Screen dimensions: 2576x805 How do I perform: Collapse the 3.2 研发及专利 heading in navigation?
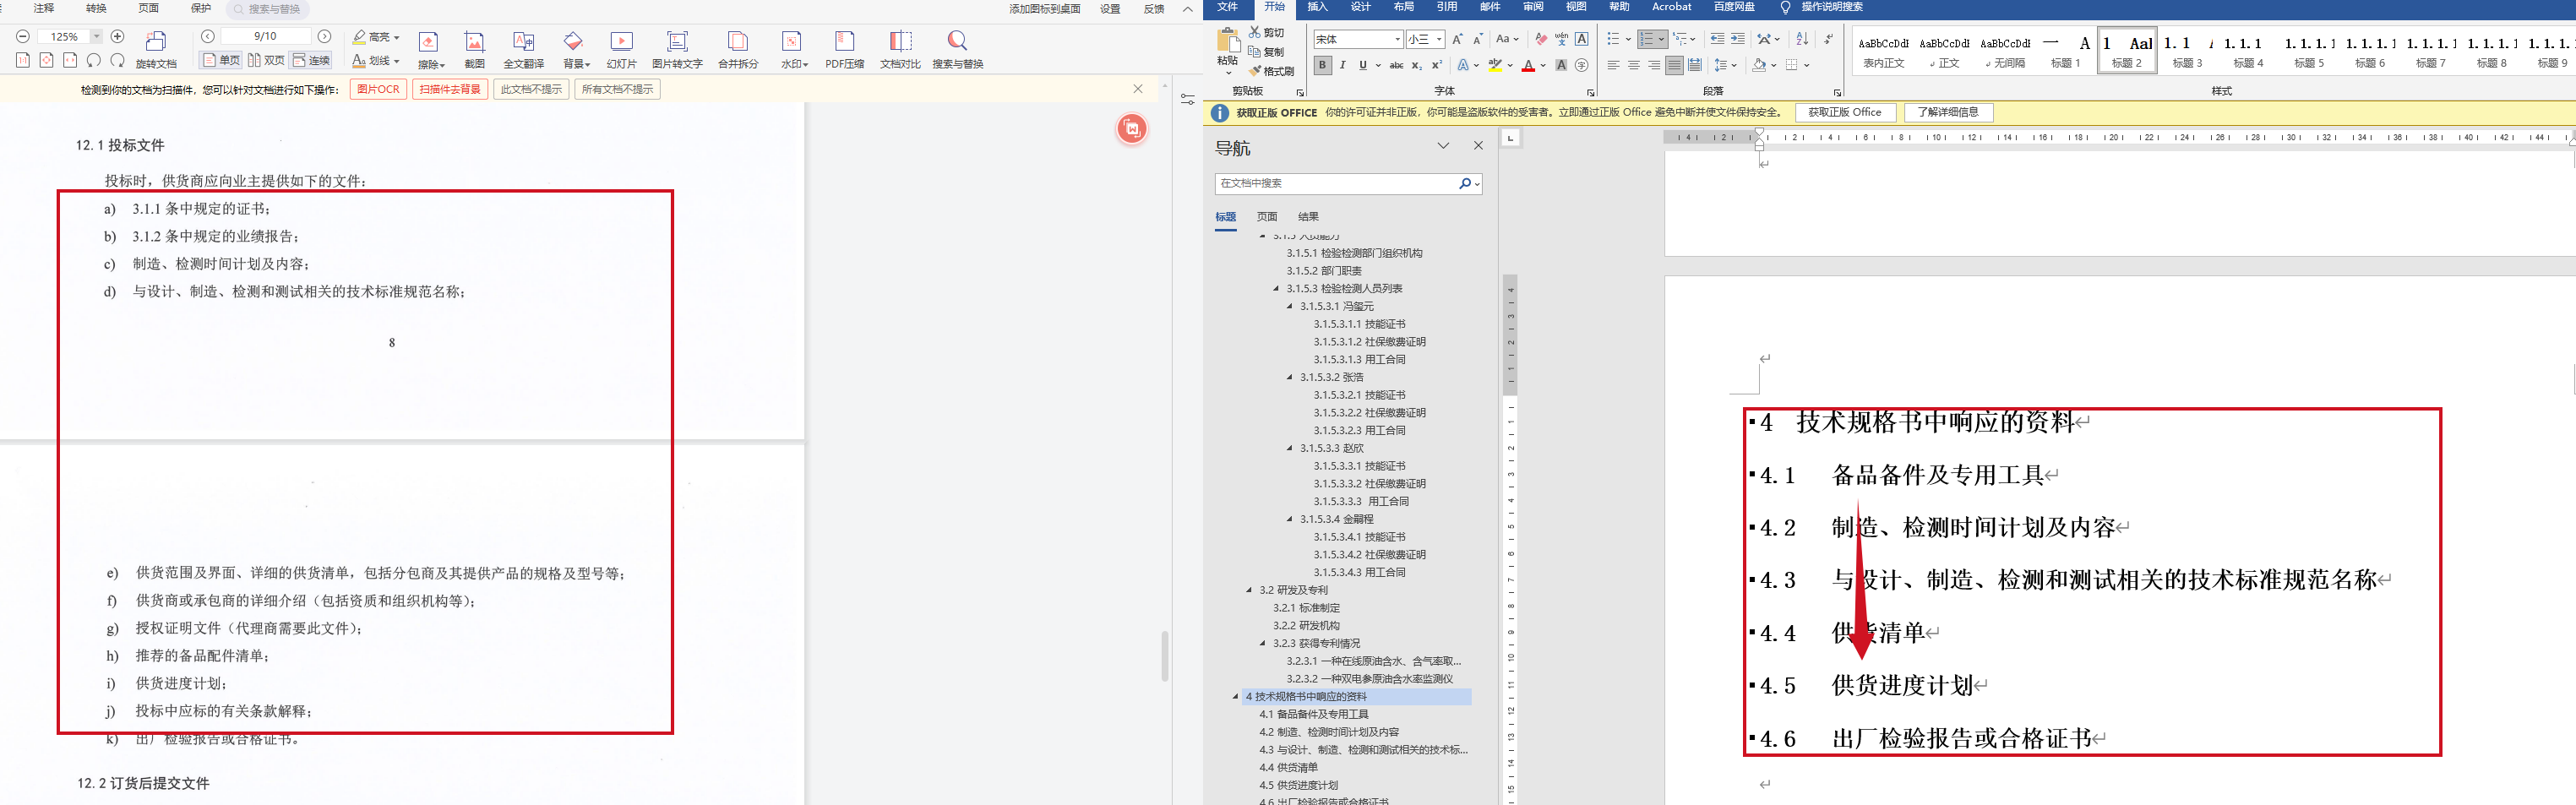[x=1249, y=590]
